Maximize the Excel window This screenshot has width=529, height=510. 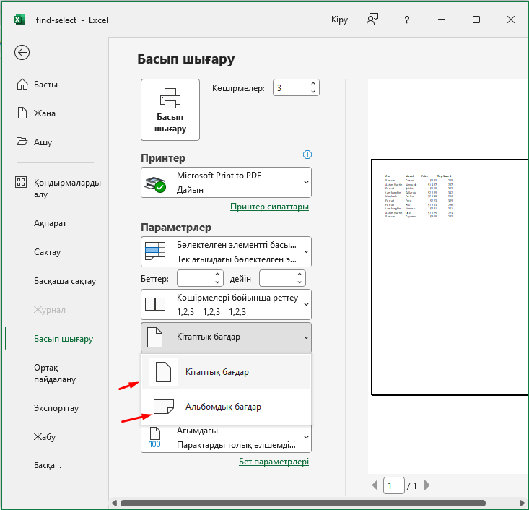click(476, 20)
